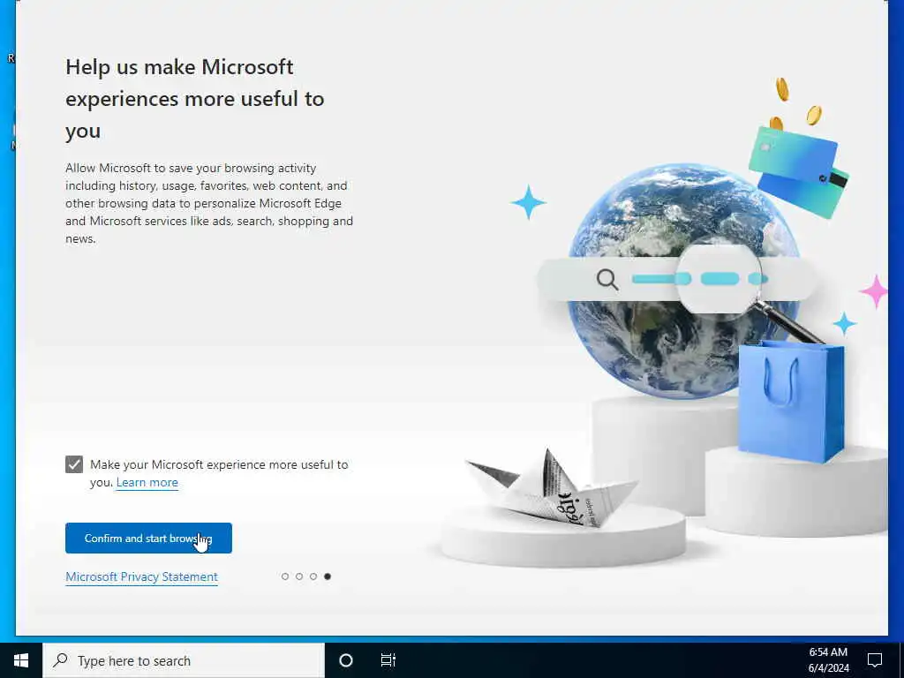904x678 pixels.
Task: Click the date 6/4/2024 in the taskbar
Action: pyautogui.click(x=828, y=668)
